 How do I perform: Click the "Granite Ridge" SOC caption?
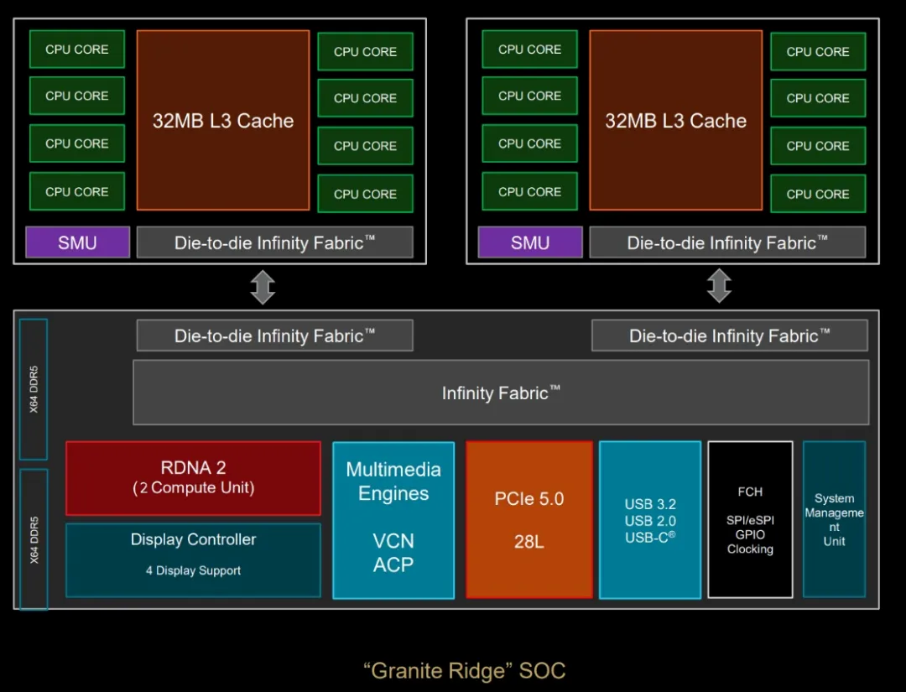click(x=465, y=671)
